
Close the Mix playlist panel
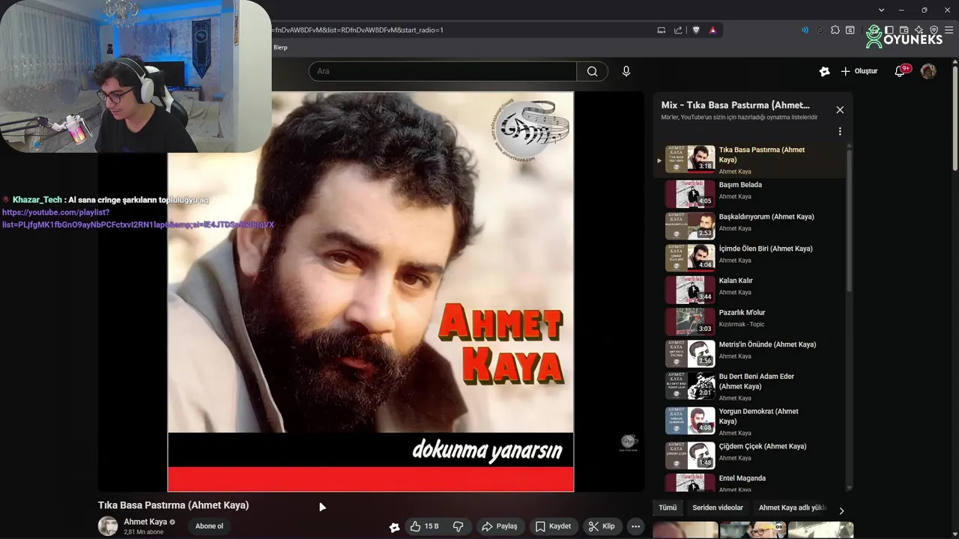[x=840, y=110]
